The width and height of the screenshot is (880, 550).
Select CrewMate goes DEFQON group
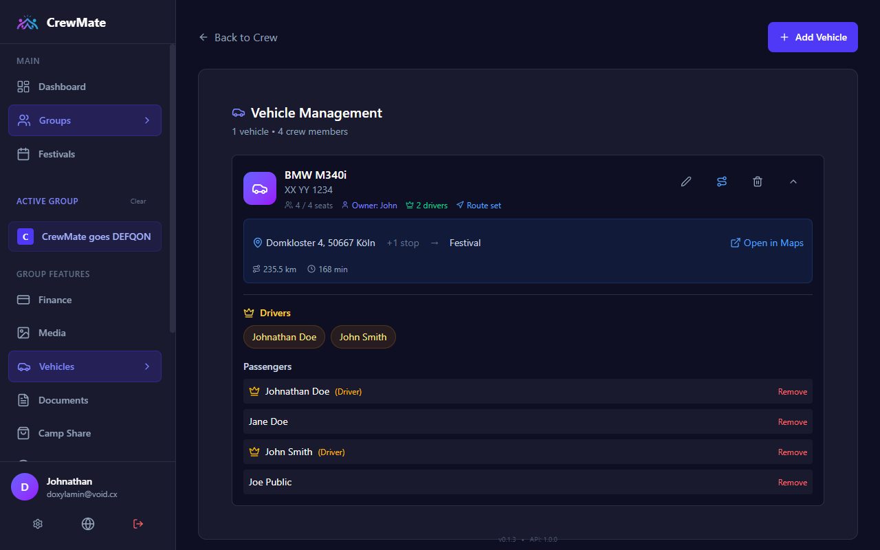(85, 236)
